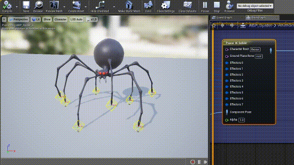This screenshot has height=165, width=294.
Task: Expand Create Asset options arrow
Action: (x=86, y=7)
